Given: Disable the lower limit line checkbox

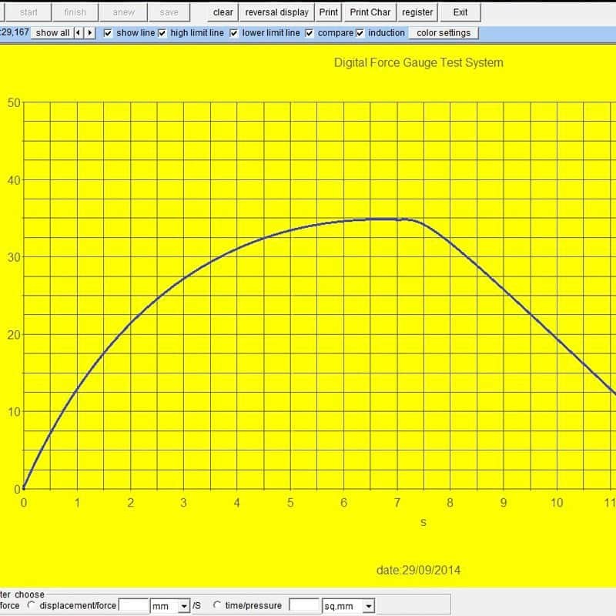Looking at the screenshot, I should (x=234, y=33).
